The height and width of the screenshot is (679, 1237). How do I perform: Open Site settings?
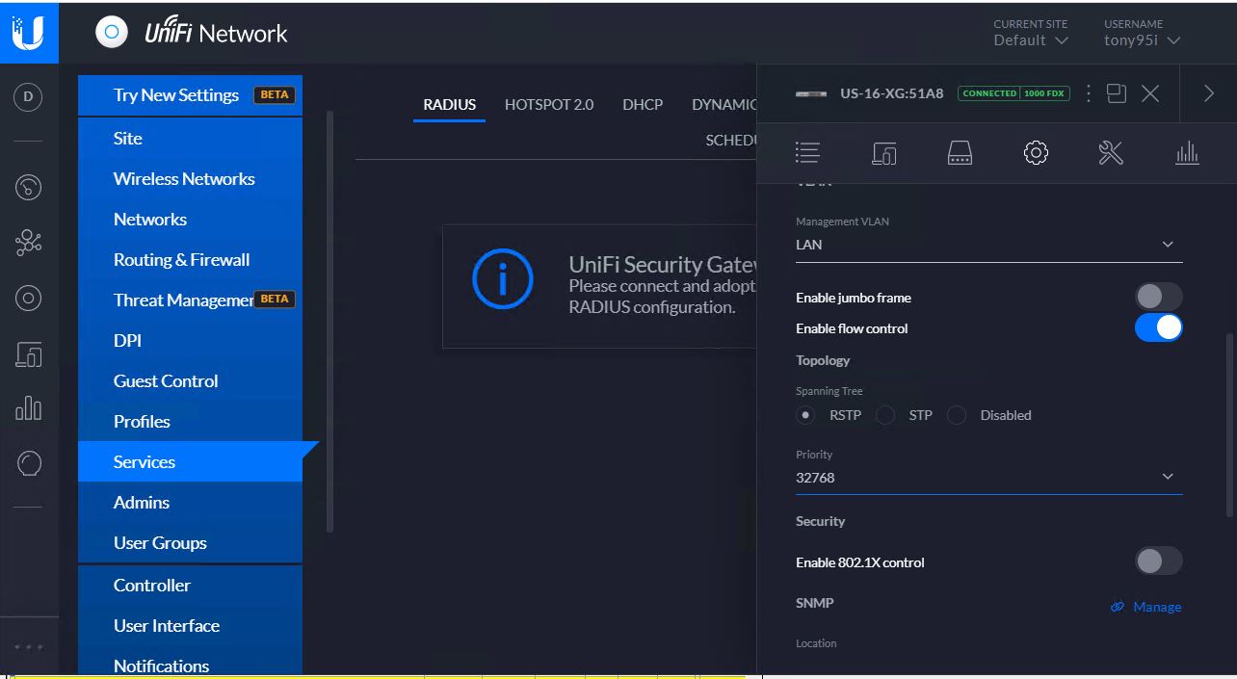pos(191,138)
